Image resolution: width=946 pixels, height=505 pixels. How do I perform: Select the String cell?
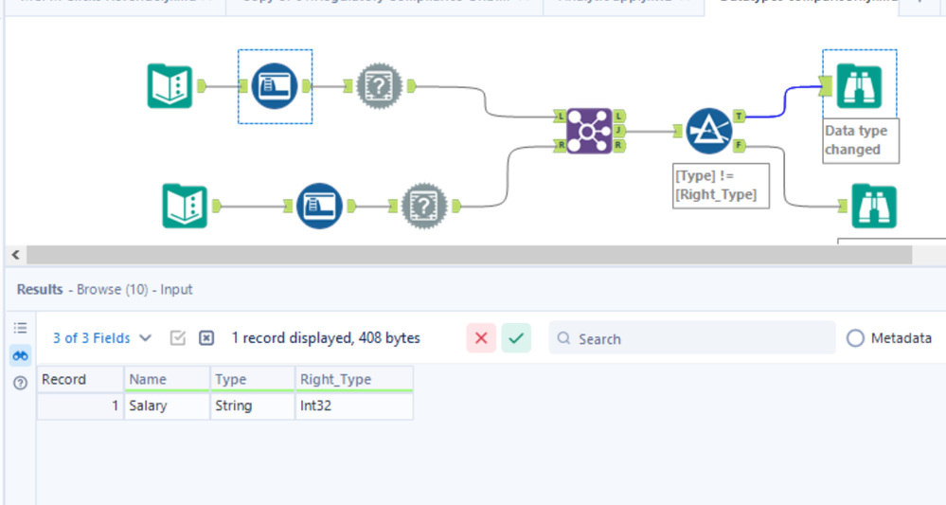tap(253, 406)
